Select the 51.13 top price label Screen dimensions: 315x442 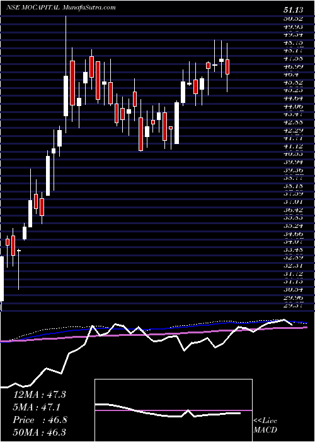(293, 10)
